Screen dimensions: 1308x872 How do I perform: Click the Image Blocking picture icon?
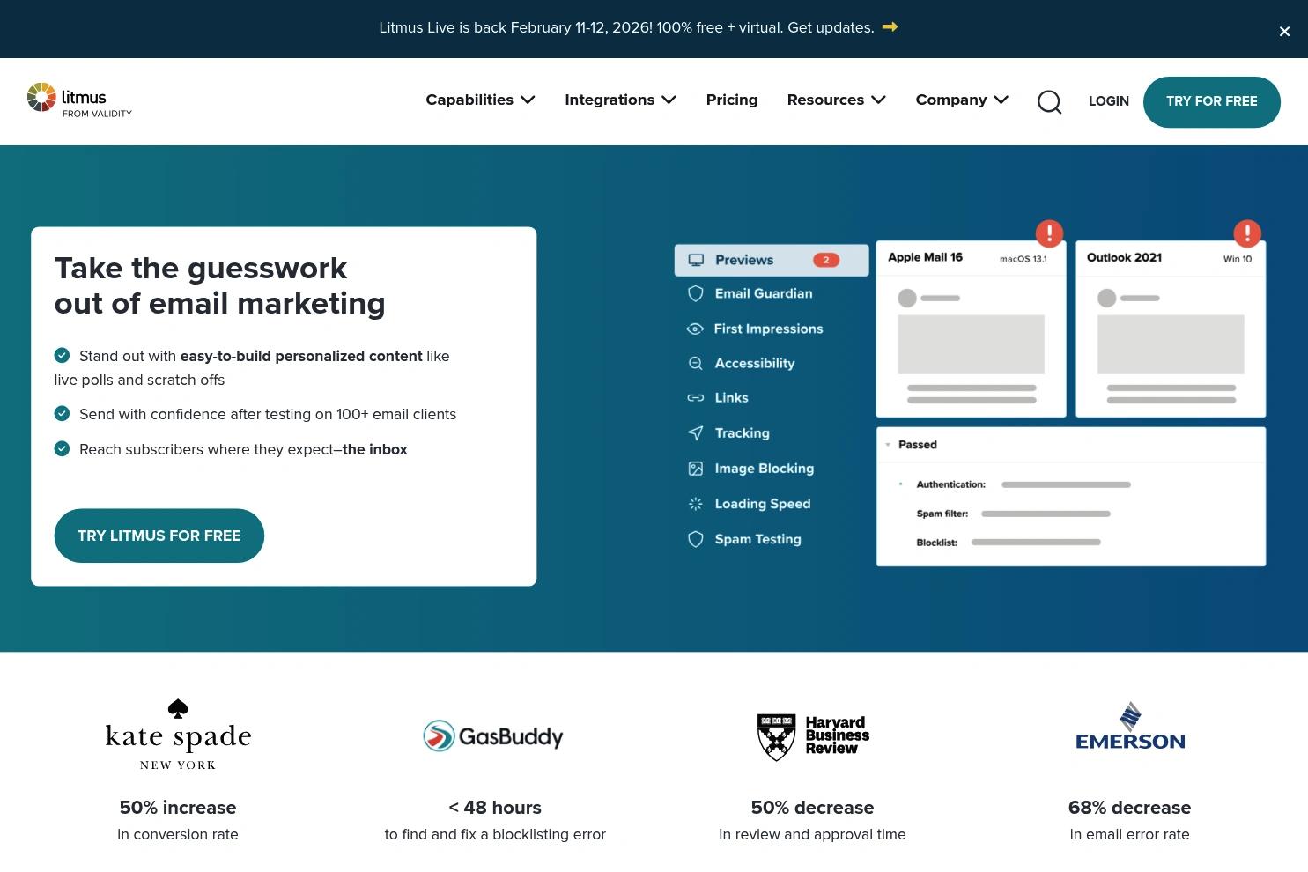click(696, 469)
